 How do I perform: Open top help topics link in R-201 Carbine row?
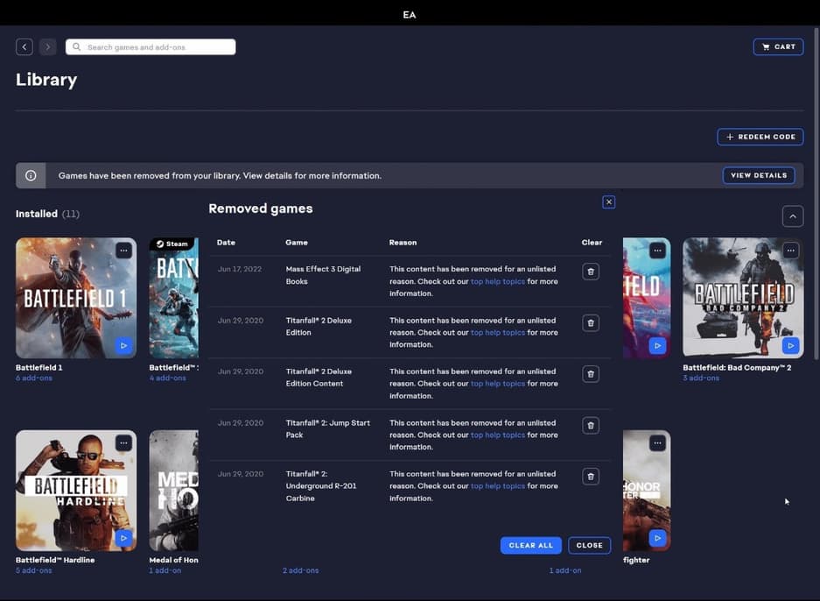pyautogui.click(x=497, y=486)
